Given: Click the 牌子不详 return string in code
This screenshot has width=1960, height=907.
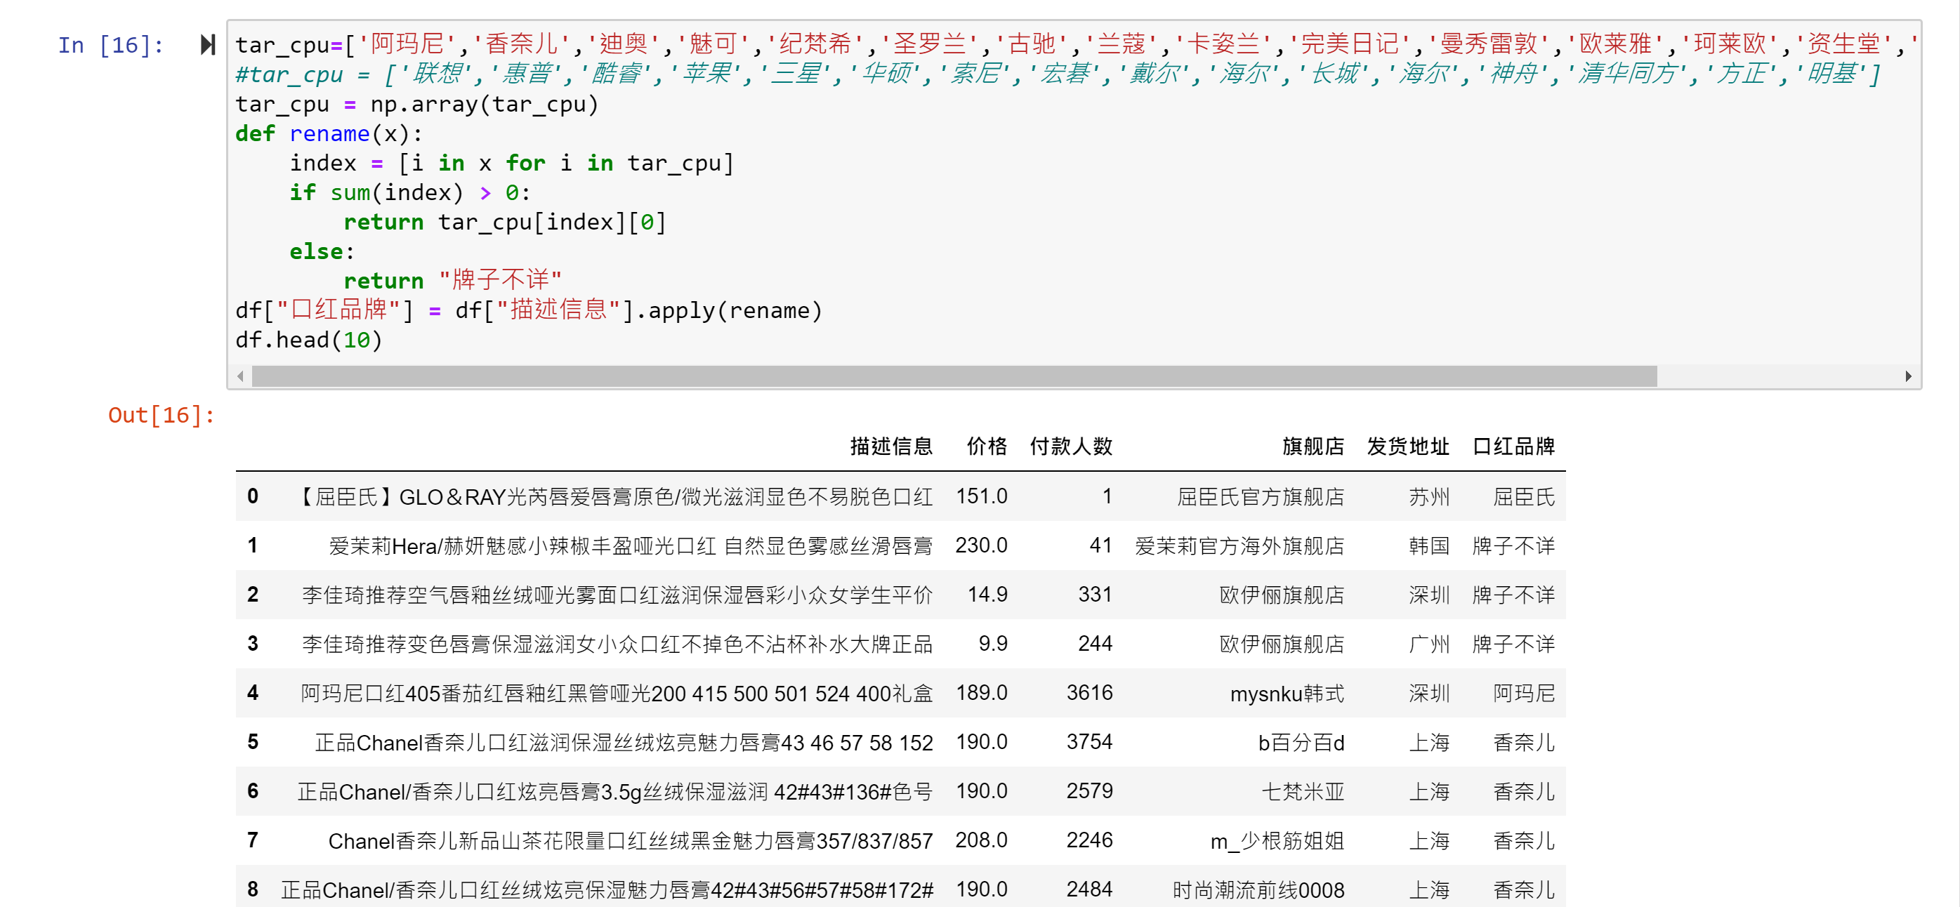Looking at the screenshot, I should click(x=500, y=281).
